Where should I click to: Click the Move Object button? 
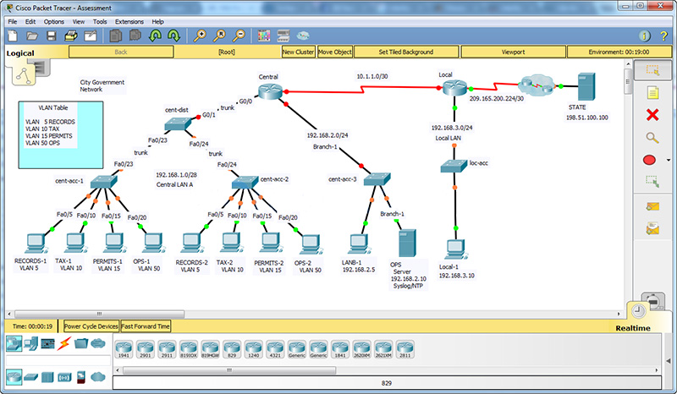coord(335,52)
